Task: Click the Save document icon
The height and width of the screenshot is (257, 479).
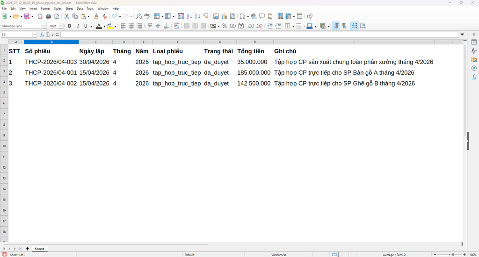Action: point(27,16)
